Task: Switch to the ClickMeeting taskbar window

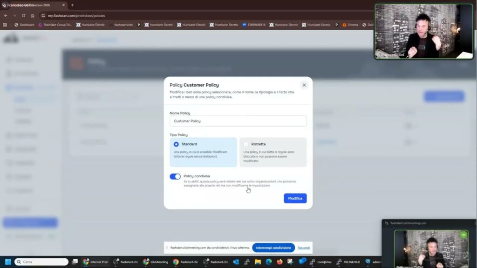Action: click(x=156, y=261)
